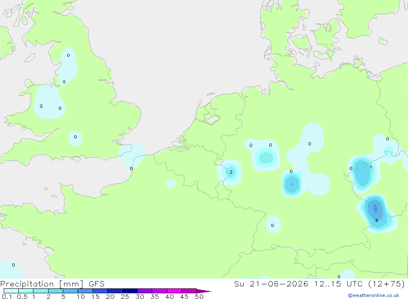Viewport: 408px width, 299px height.
Task: Click the 0.1–0.5 mm legend color swatch
Action: coord(11,291)
